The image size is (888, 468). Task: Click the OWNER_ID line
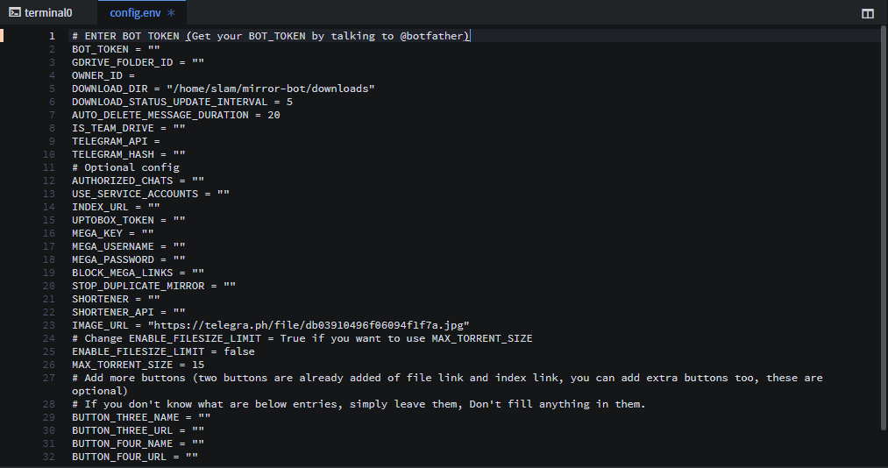pos(103,75)
